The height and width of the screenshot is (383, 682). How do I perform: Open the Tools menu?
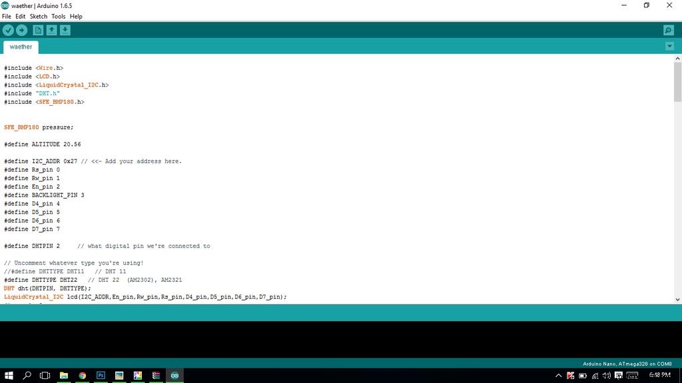pos(58,16)
